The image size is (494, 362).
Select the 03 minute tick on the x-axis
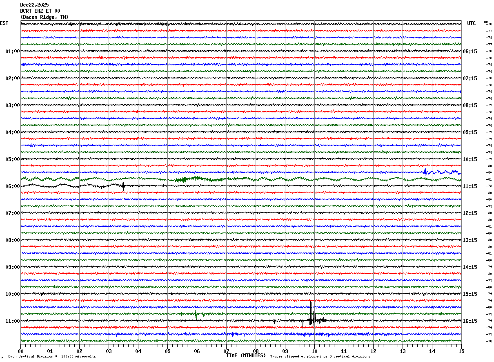pyautogui.click(x=109, y=351)
